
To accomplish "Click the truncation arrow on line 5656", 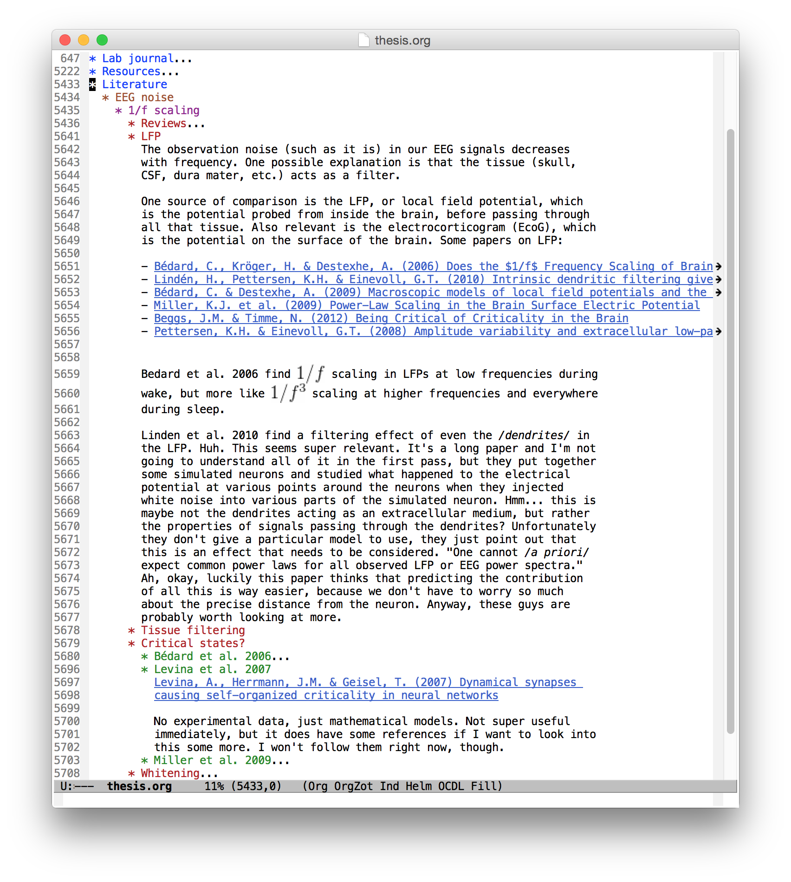I will tap(718, 331).
